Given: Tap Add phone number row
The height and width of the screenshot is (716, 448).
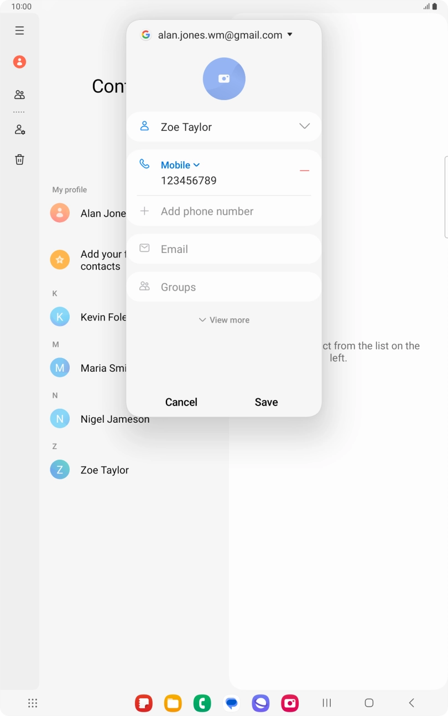Looking at the screenshot, I should tap(207, 212).
